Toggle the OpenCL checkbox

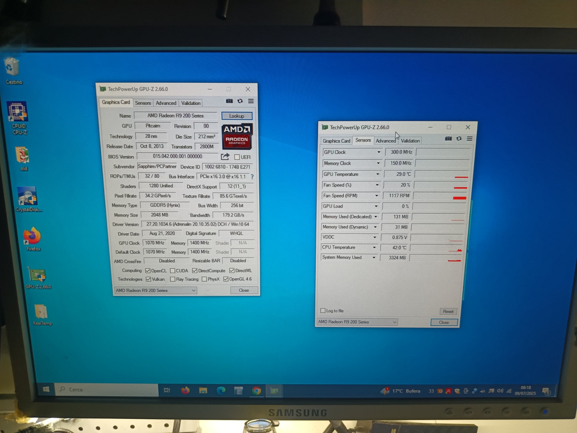tap(148, 271)
